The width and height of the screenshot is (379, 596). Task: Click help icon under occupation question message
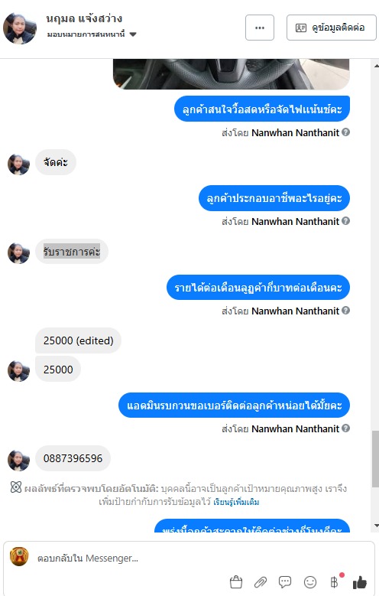[x=345, y=221]
